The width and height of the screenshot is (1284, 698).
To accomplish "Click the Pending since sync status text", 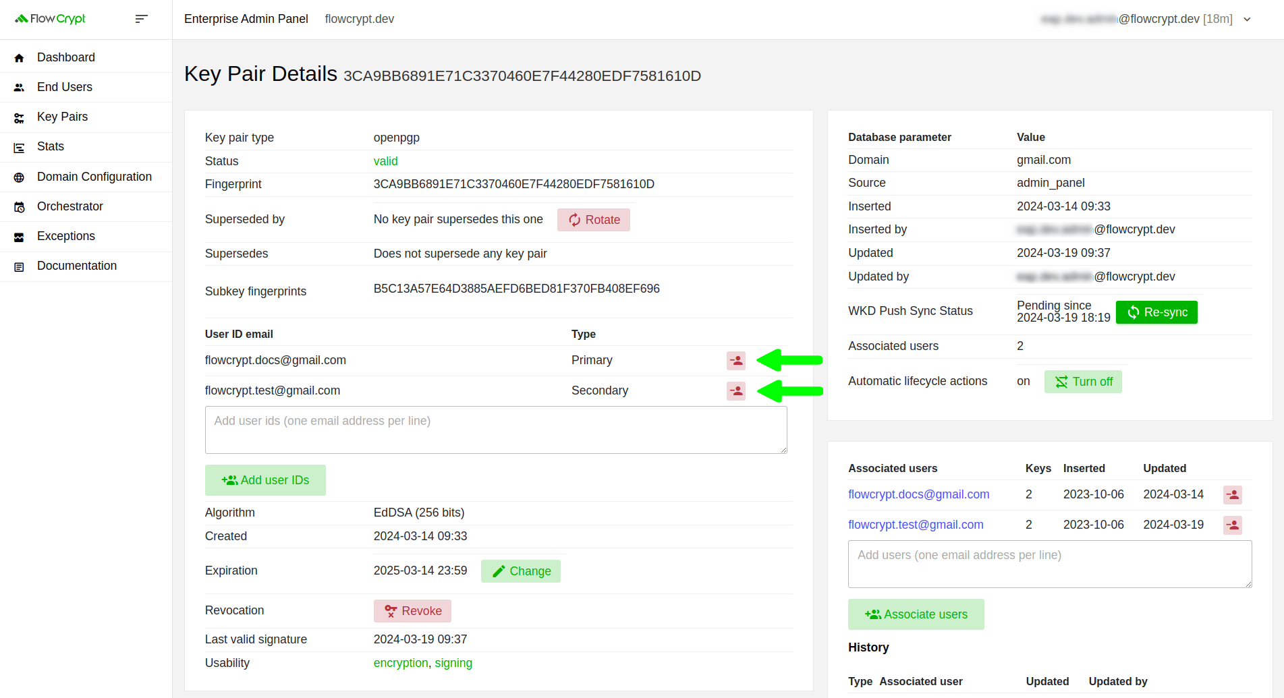I will 1063,312.
